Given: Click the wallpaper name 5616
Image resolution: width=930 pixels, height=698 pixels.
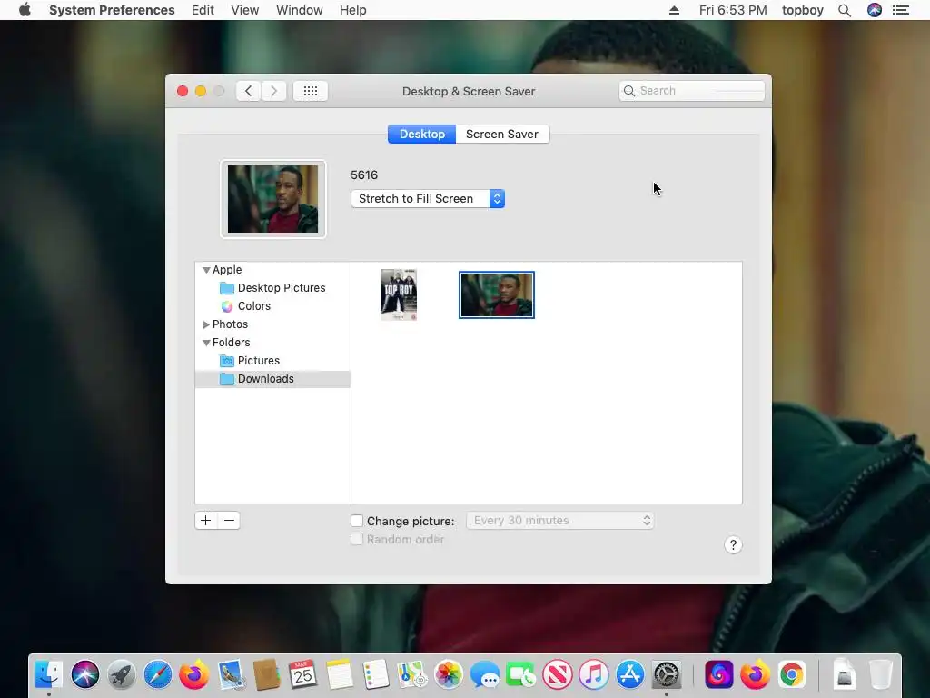Looking at the screenshot, I should 364,175.
